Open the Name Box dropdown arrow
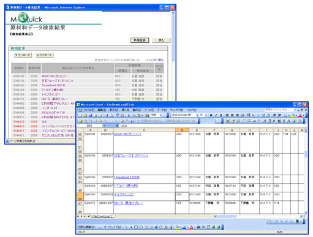The width and height of the screenshot is (313, 237). click(x=104, y=126)
